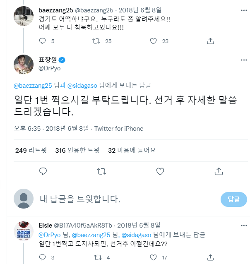
Task: Like Elsie's reply tweet
Action: tap(153, 257)
